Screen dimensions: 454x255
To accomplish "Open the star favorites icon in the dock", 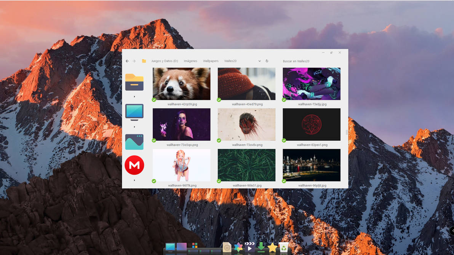I will tap(272, 247).
